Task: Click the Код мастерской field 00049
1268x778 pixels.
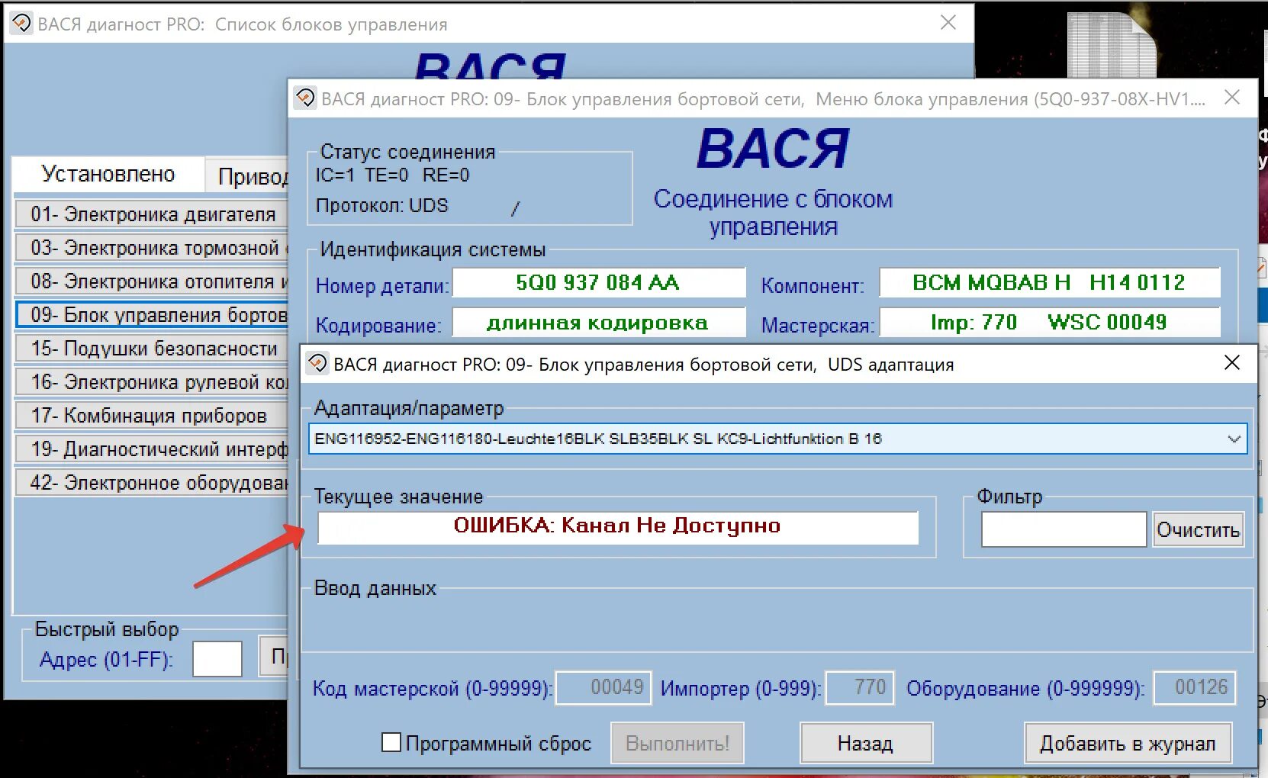Action: pos(603,688)
